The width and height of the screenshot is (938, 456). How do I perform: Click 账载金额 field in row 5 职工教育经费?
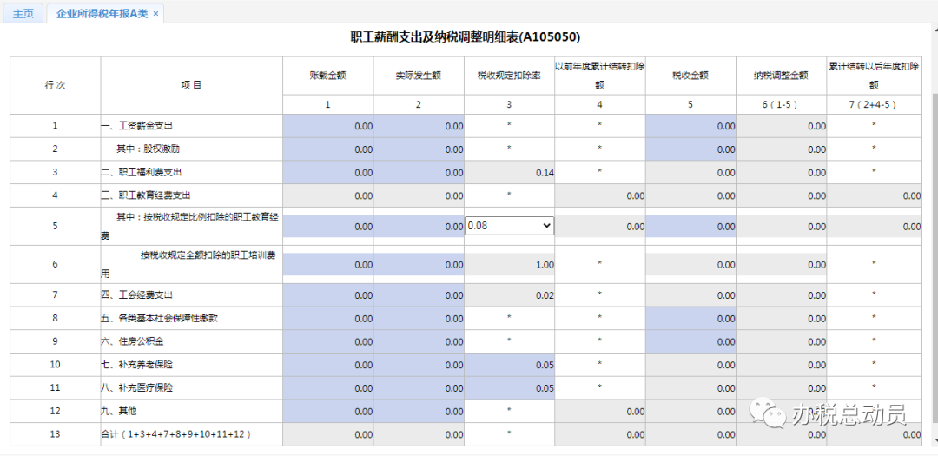click(327, 226)
